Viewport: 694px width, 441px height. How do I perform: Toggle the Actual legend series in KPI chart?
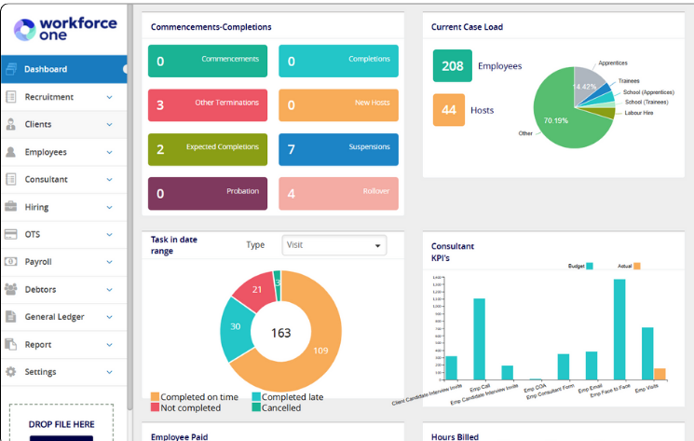click(636, 266)
